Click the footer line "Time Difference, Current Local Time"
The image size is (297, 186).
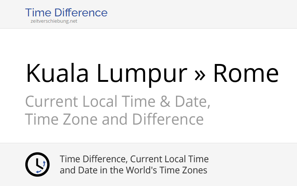[134, 159]
